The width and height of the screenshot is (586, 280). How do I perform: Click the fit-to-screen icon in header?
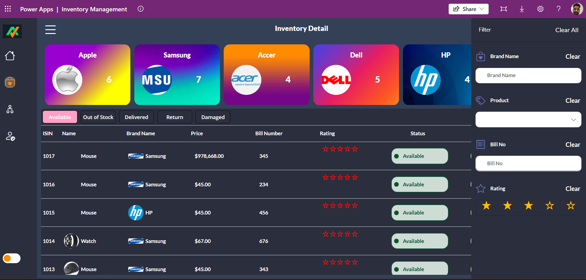[x=503, y=9]
